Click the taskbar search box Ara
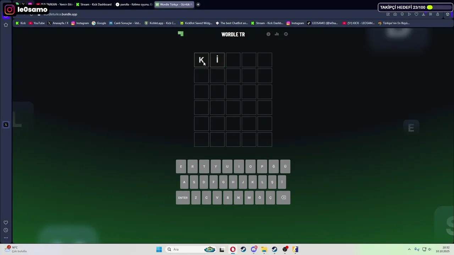 click(x=192, y=249)
